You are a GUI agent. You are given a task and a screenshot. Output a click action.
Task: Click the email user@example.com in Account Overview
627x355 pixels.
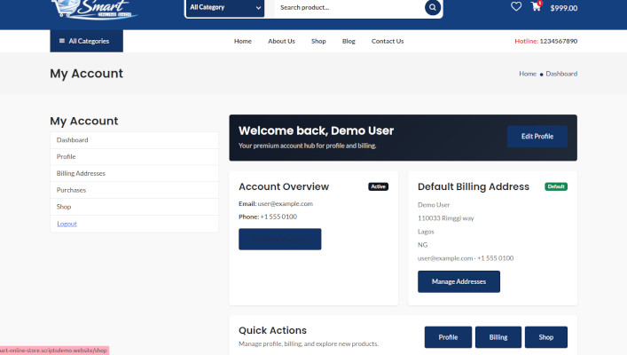click(285, 204)
